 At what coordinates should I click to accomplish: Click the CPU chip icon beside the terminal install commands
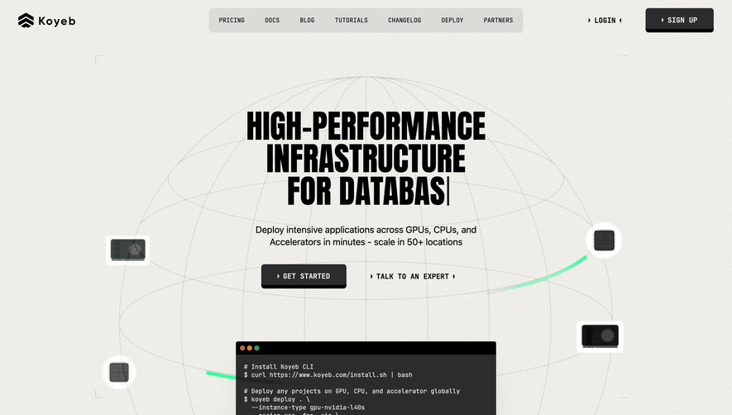119,372
